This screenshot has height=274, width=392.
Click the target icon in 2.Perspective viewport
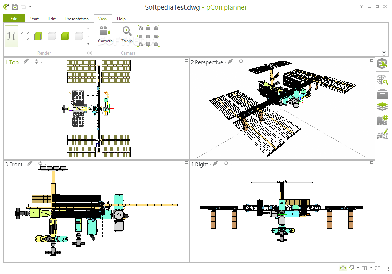(x=241, y=61)
